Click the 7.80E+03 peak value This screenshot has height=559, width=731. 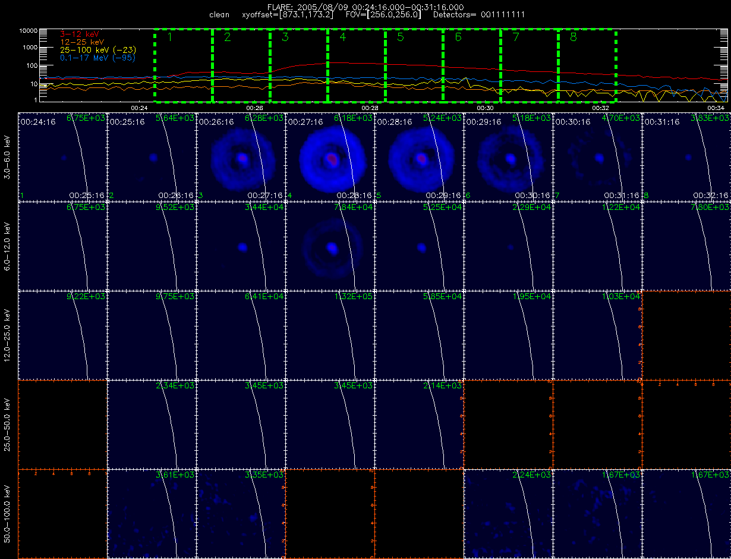[710, 208]
